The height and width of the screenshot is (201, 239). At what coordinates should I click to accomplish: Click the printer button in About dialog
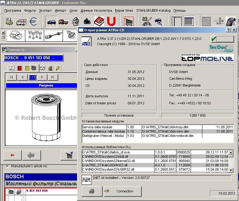pyautogui.click(x=92, y=191)
